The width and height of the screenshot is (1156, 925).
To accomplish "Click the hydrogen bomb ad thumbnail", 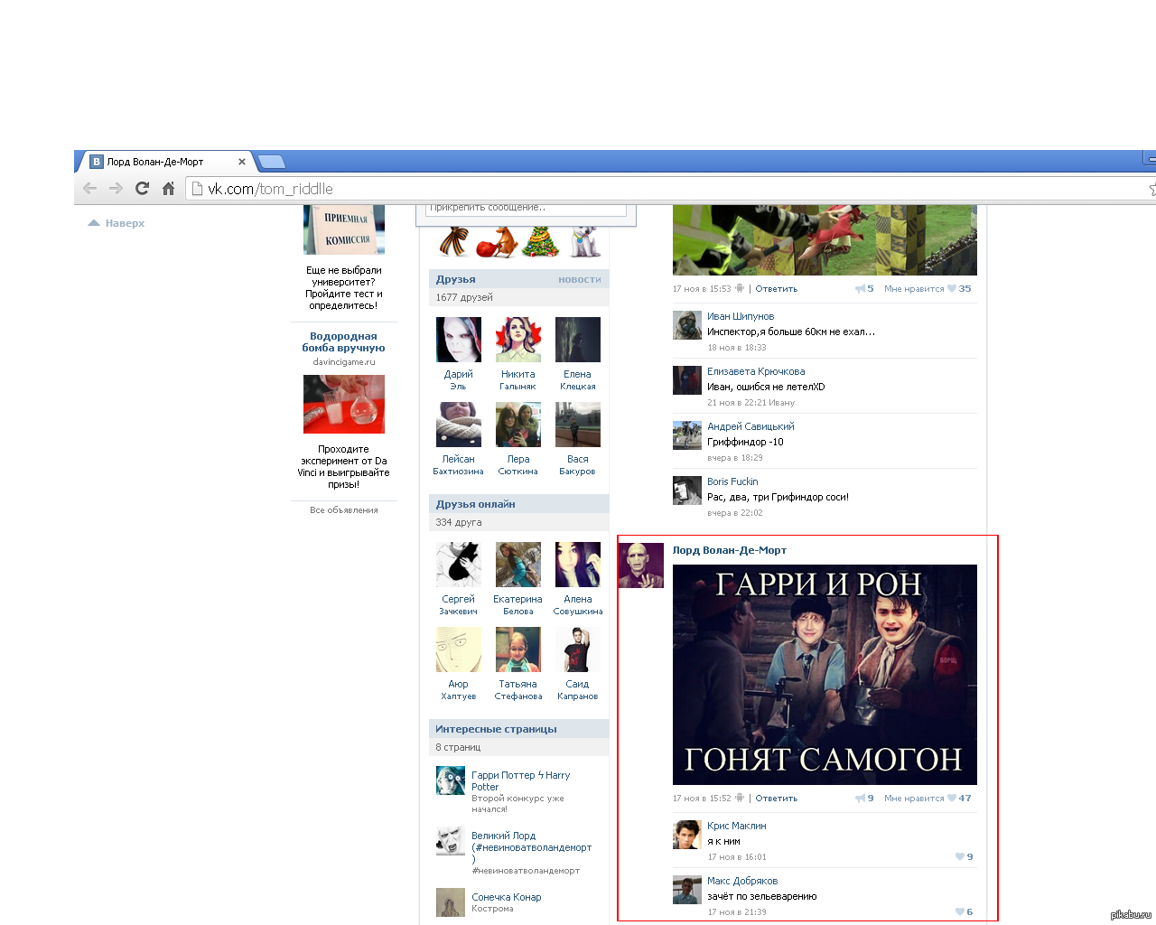I will [344, 404].
